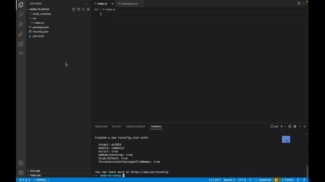Image resolution: width=325 pixels, height=182 pixels.
Task: Create a new folder in NODE-TS-SETUP
Action: pos(78,9)
